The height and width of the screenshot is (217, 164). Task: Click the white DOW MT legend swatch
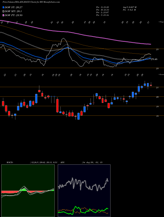tap(4, 11)
